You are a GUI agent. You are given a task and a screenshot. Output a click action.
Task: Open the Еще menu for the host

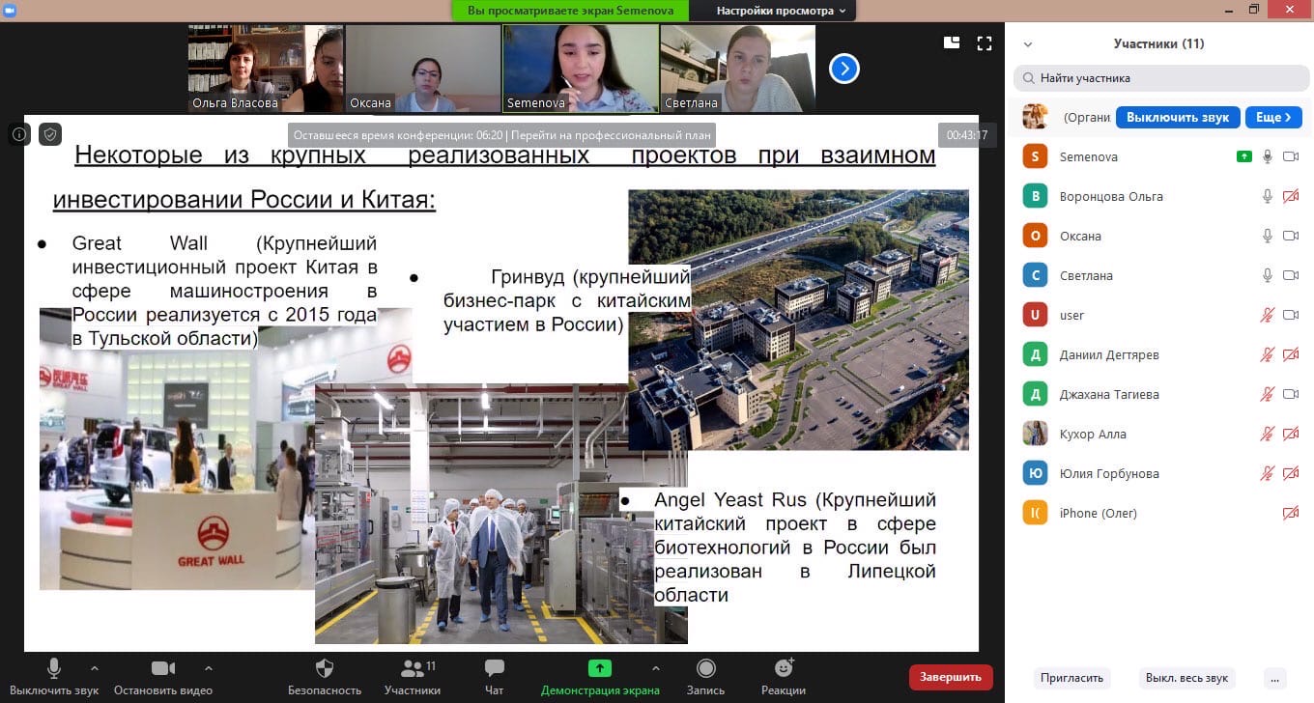click(x=1273, y=117)
